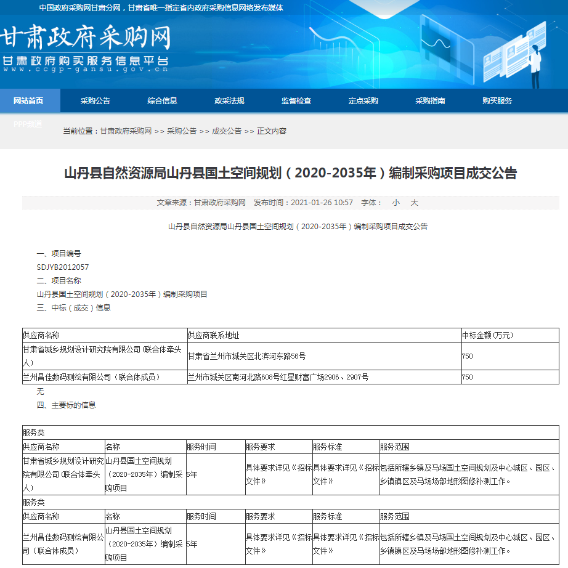Click 采购公告 in the breadcrumb path
Viewport: 568px width, 568px height.
click(x=182, y=131)
